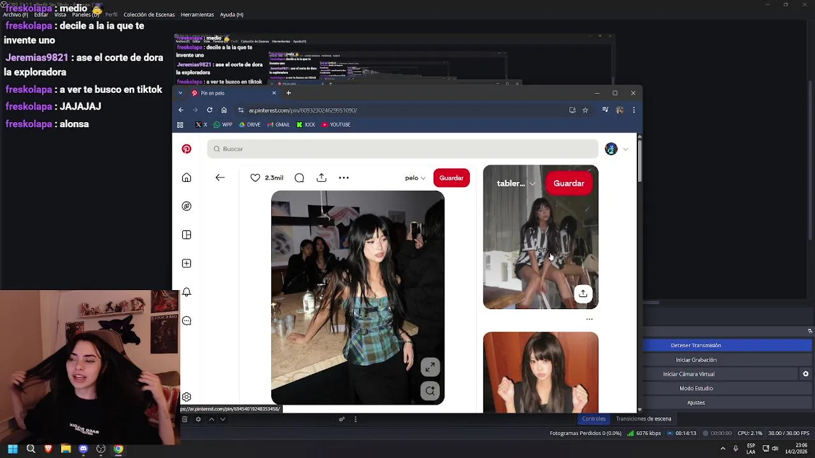Open the Explore compass icon in Pinterest sidebar
Image resolution: width=815 pixels, height=458 pixels.
187,206
